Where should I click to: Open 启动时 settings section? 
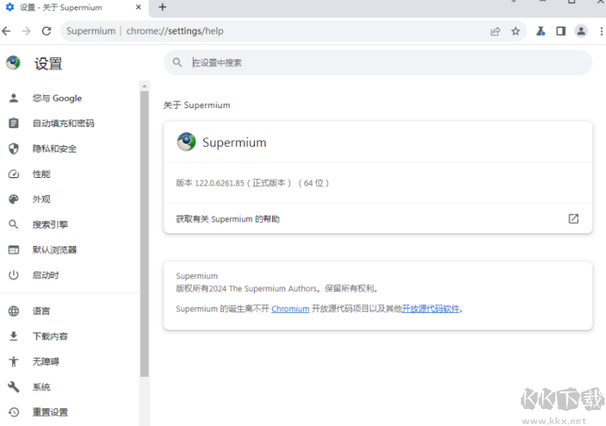[70, 275]
